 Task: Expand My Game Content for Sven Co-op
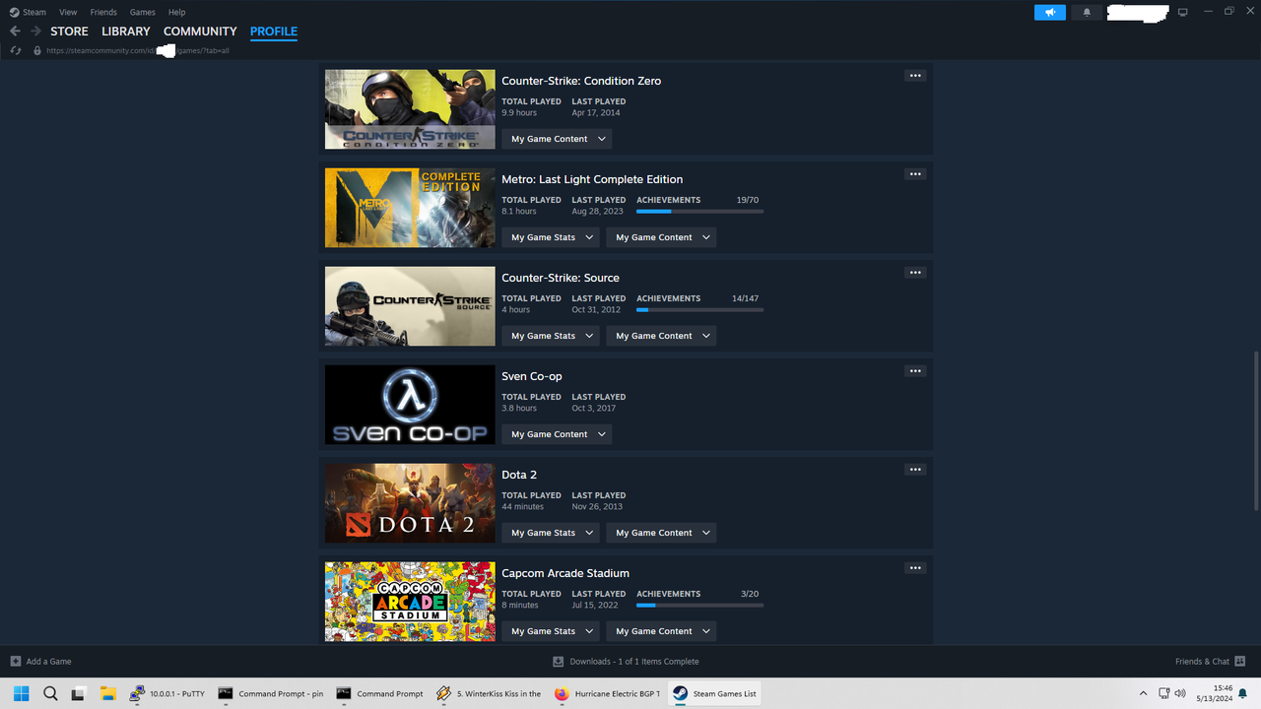(x=557, y=434)
